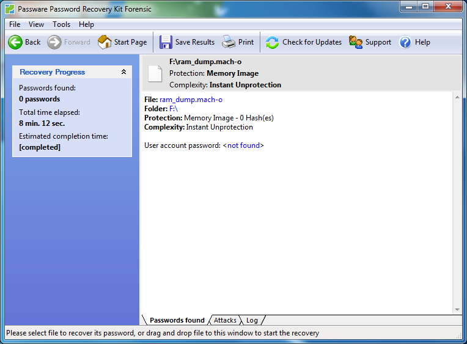Click the Check for Updates refresh icon
The width and height of the screenshot is (467, 344).
tap(272, 42)
